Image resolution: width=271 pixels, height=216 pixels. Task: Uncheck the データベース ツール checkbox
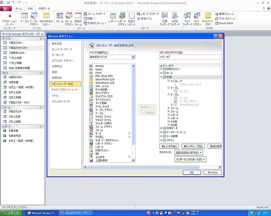(x=164, y=132)
